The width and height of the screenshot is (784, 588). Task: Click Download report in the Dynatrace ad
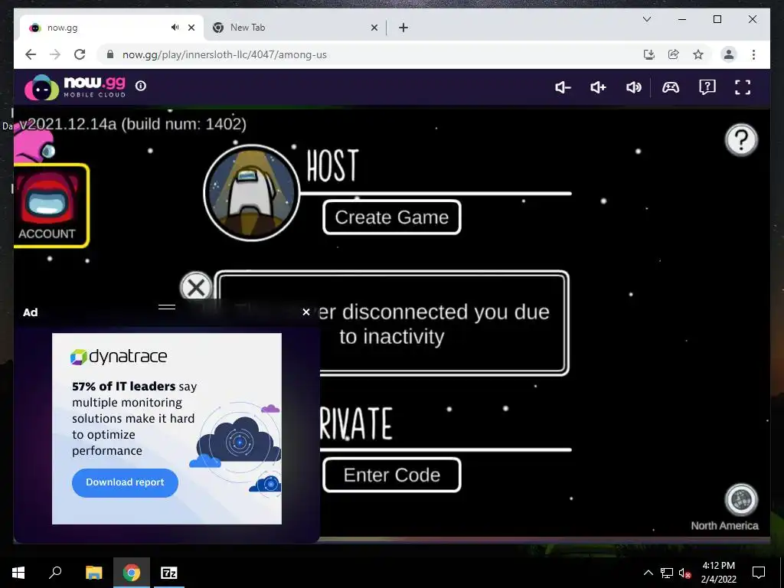[x=125, y=482]
